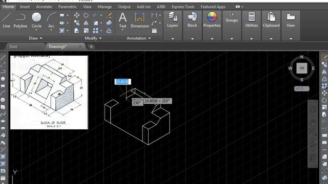Activate the Array tool
This screenshot has width=328, height=184.
coord(95,31)
